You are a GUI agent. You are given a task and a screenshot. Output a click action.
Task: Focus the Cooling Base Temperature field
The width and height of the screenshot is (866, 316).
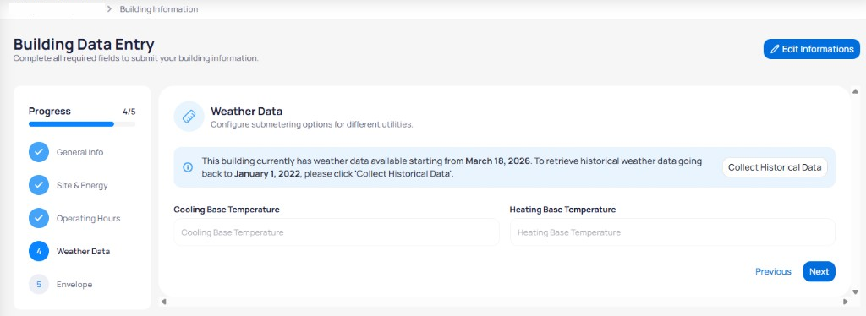point(337,232)
